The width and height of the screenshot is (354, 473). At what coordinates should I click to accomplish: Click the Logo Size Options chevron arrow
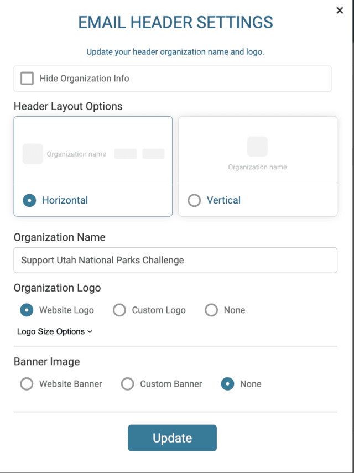(90, 332)
